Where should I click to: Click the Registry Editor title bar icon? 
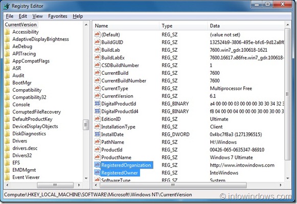(x=6, y=6)
